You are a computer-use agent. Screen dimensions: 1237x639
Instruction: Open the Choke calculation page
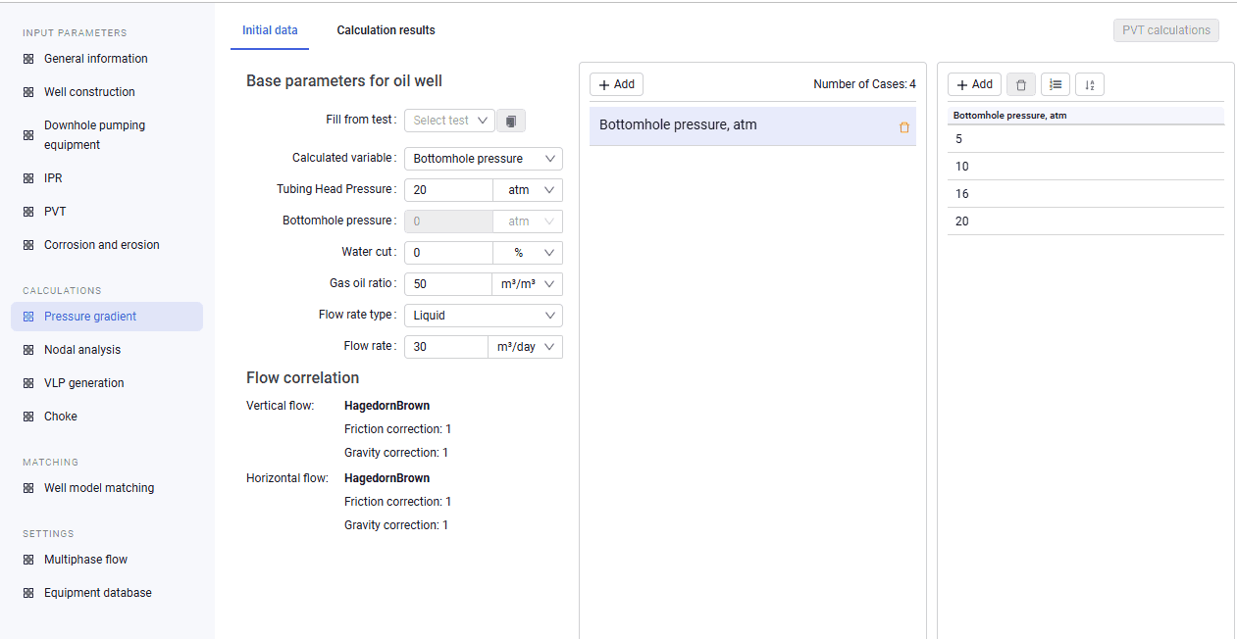(60, 417)
